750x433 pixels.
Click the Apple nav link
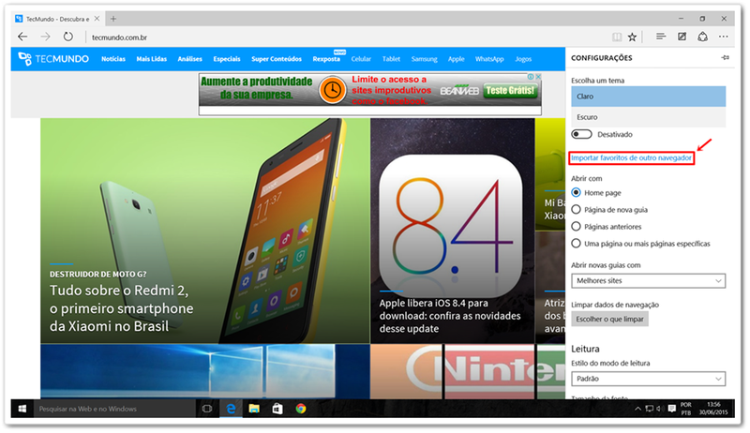[457, 59]
